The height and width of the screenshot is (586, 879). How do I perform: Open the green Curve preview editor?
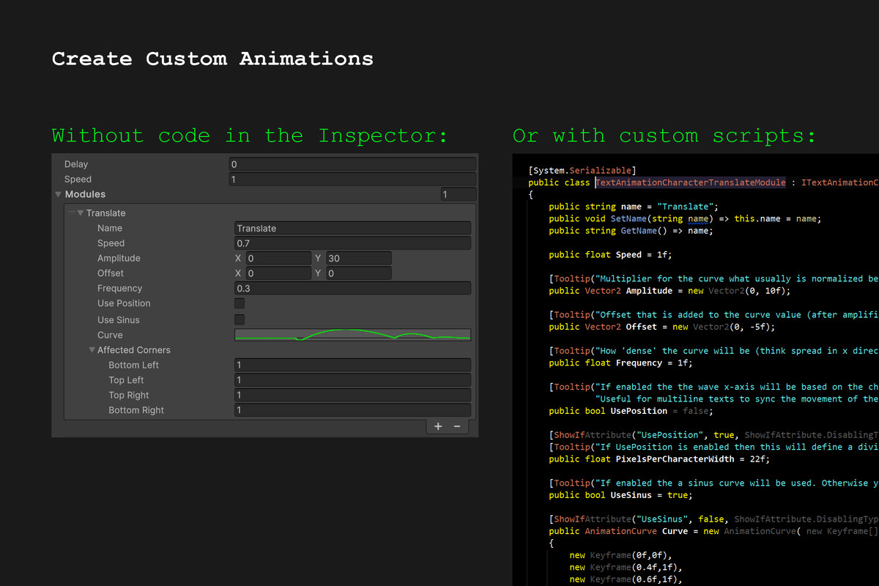click(352, 335)
